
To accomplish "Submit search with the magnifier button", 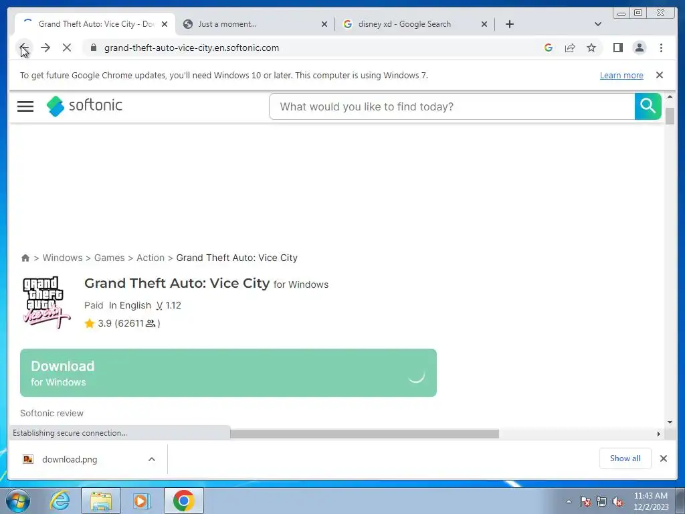I will [x=648, y=106].
